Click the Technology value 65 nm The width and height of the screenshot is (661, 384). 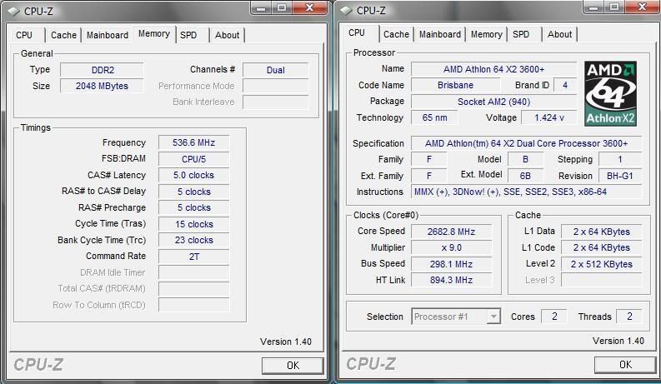pyautogui.click(x=434, y=117)
